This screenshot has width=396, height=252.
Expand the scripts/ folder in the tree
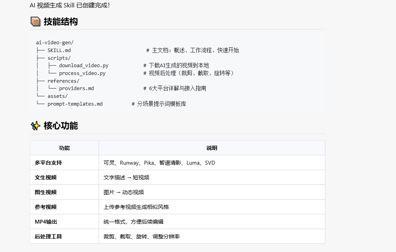click(59, 57)
